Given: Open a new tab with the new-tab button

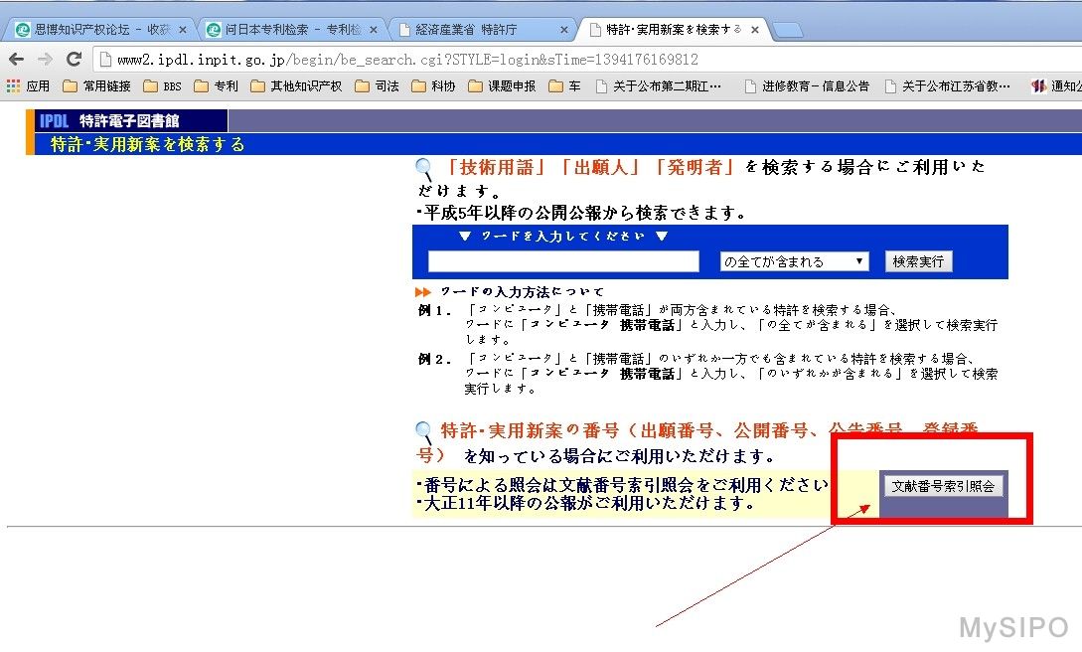Looking at the screenshot, I should tap(787, 30).
